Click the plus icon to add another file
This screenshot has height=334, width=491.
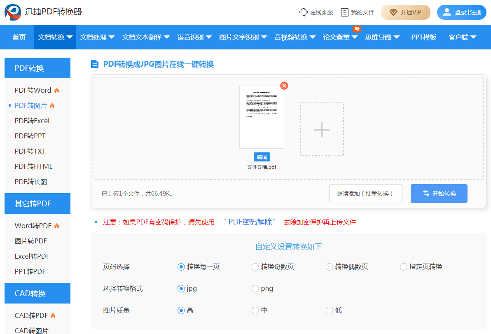pyautogui.click(x=322, y=129)
